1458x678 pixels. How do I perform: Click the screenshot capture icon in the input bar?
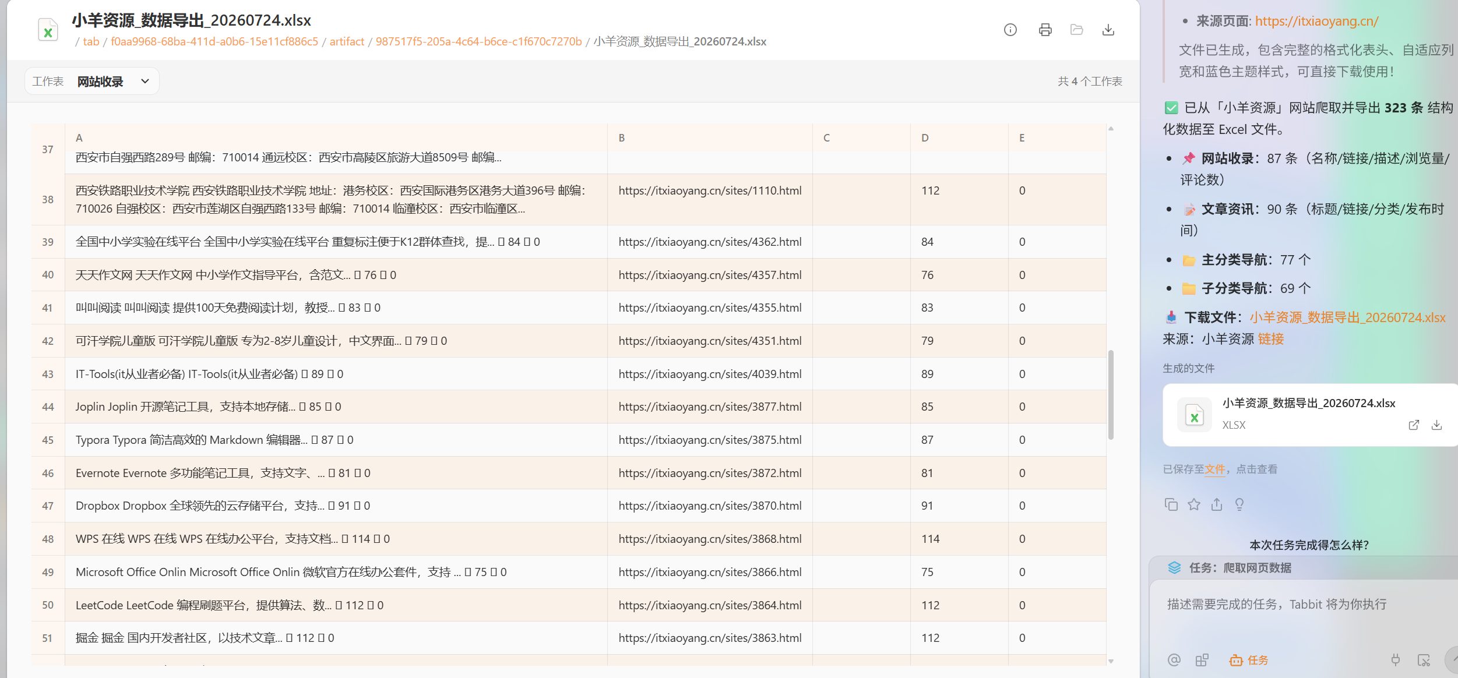pos(1424,660)
